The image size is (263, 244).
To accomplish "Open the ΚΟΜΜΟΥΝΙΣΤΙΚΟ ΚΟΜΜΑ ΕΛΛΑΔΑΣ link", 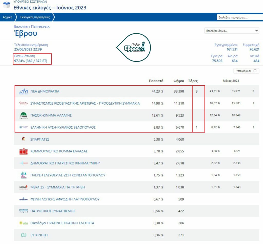I will tap(59, 151).
